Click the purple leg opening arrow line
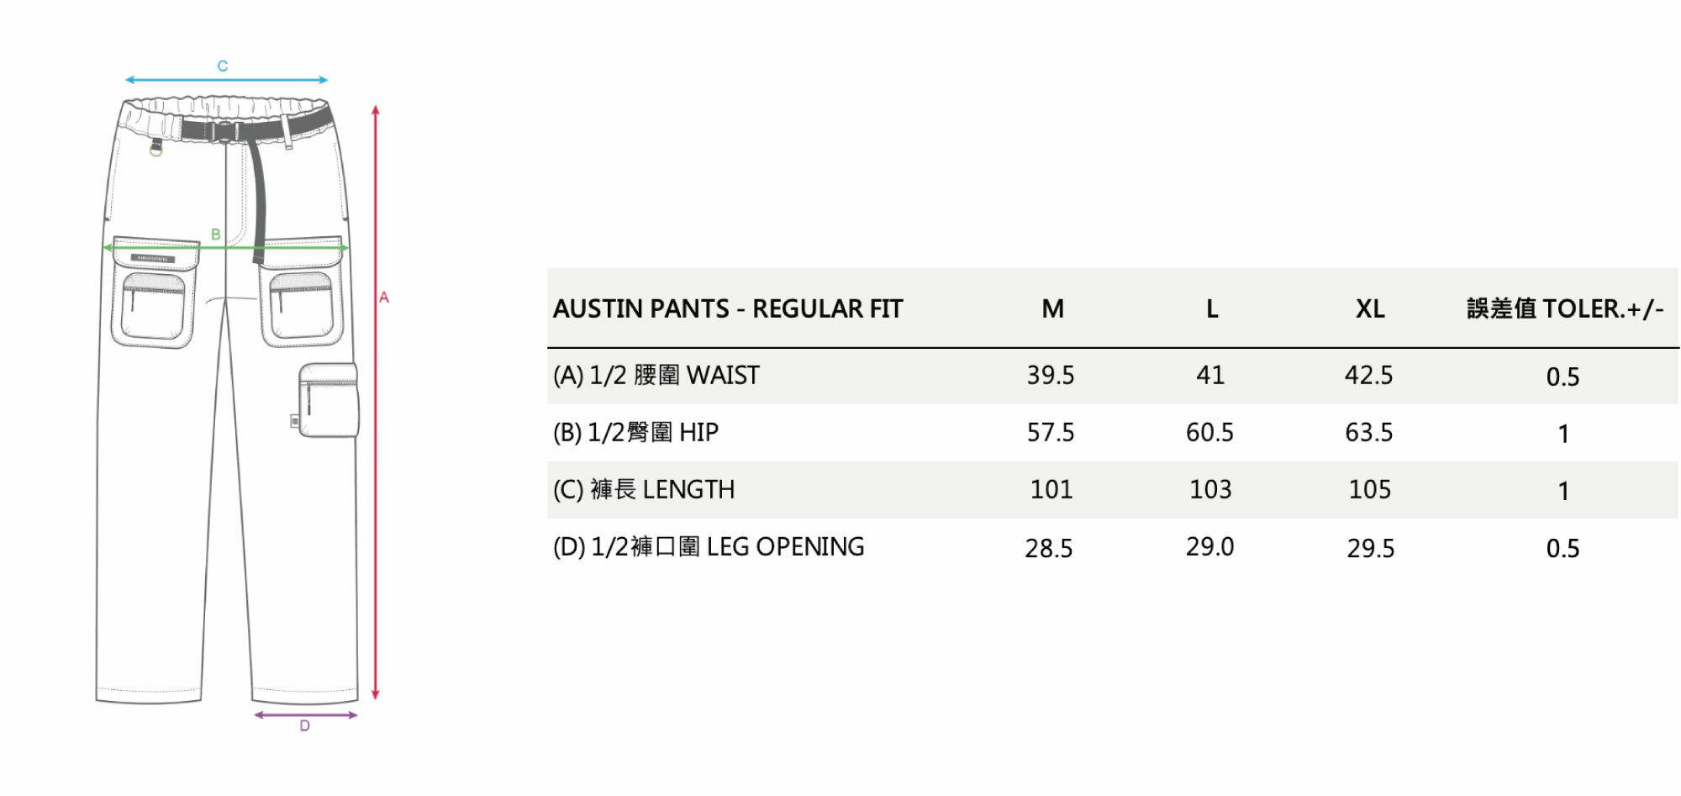Viewport: 1681px width, 796px height. pos(305,715)
